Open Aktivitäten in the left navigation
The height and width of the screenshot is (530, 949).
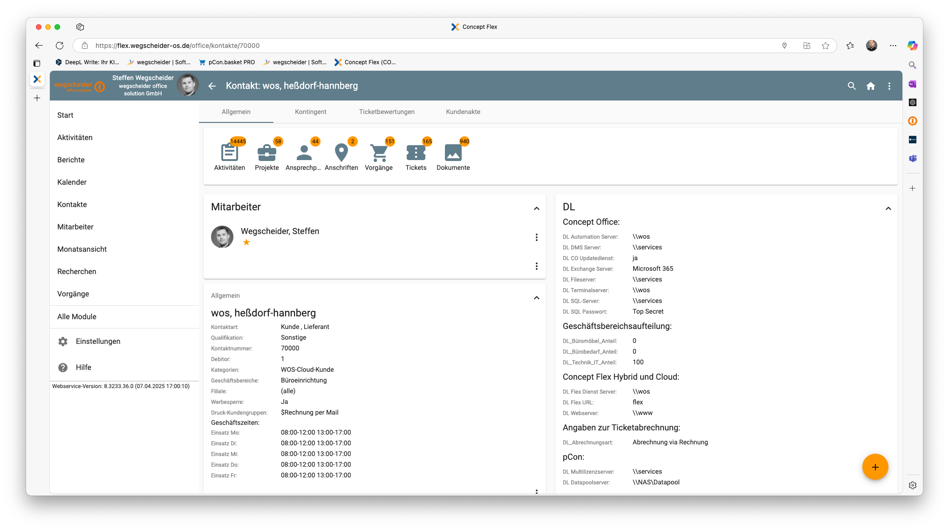[124, 138]
